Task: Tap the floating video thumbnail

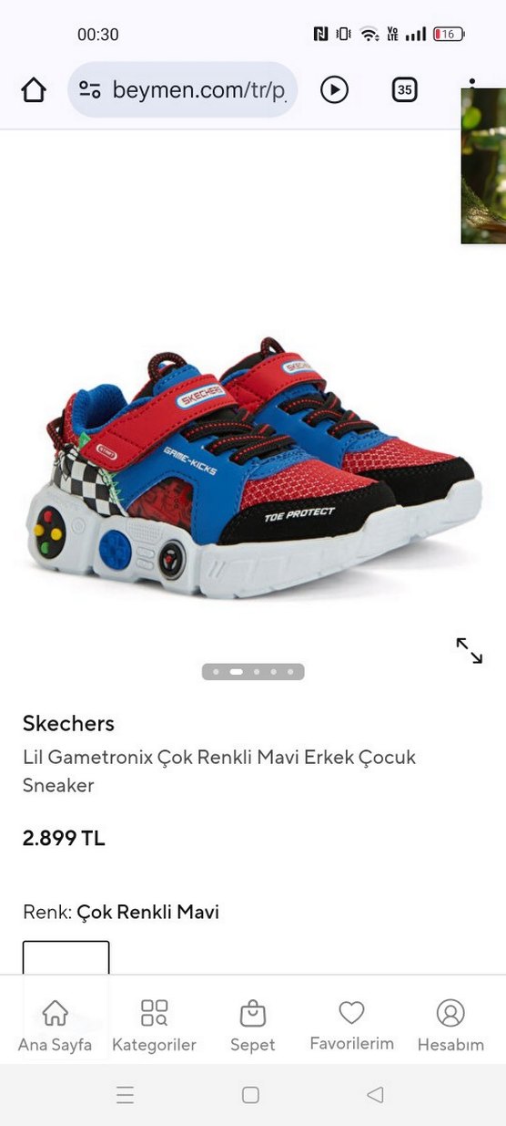Action: point(483,166)
